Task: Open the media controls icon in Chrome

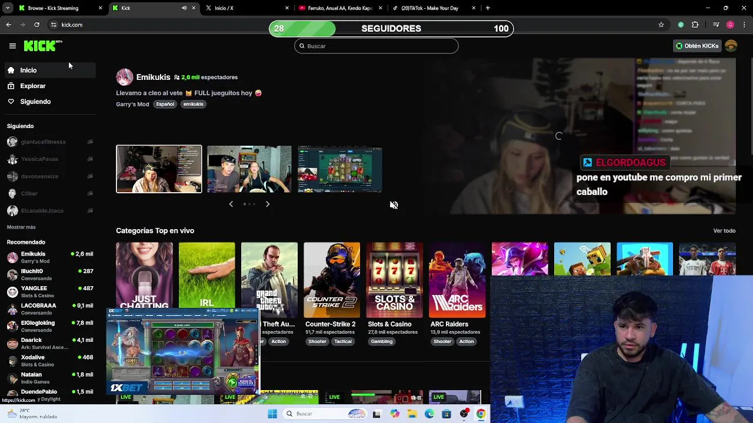Action: [x=715, y=25]
